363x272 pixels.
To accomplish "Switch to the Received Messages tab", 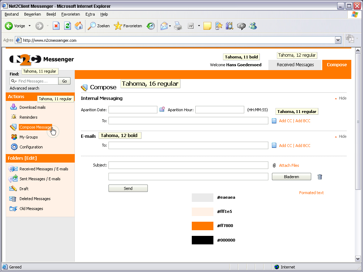I will (x=295, y=65).
